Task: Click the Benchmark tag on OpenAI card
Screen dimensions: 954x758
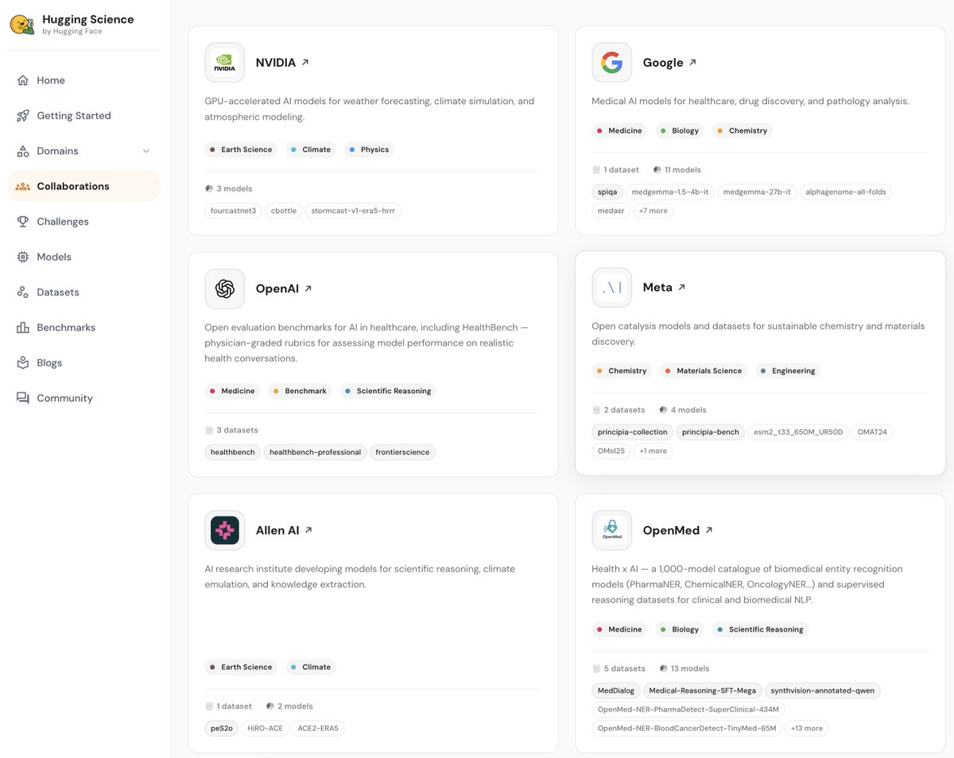Action: (298, 391)
